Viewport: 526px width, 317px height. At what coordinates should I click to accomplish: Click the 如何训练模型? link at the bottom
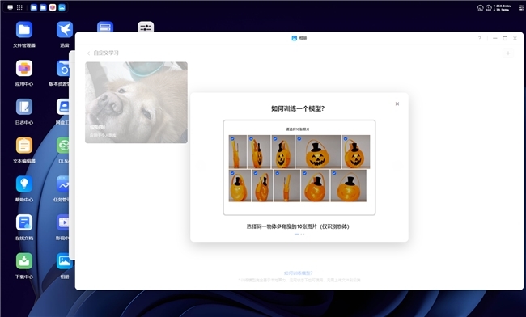299,273
